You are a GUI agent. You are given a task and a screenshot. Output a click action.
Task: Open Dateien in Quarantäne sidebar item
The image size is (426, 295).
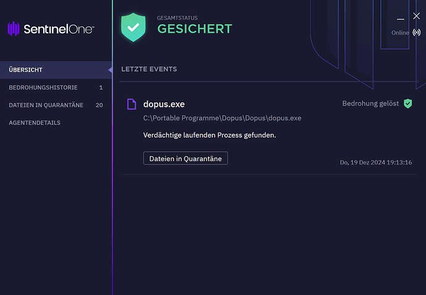(x=56, y=105)
